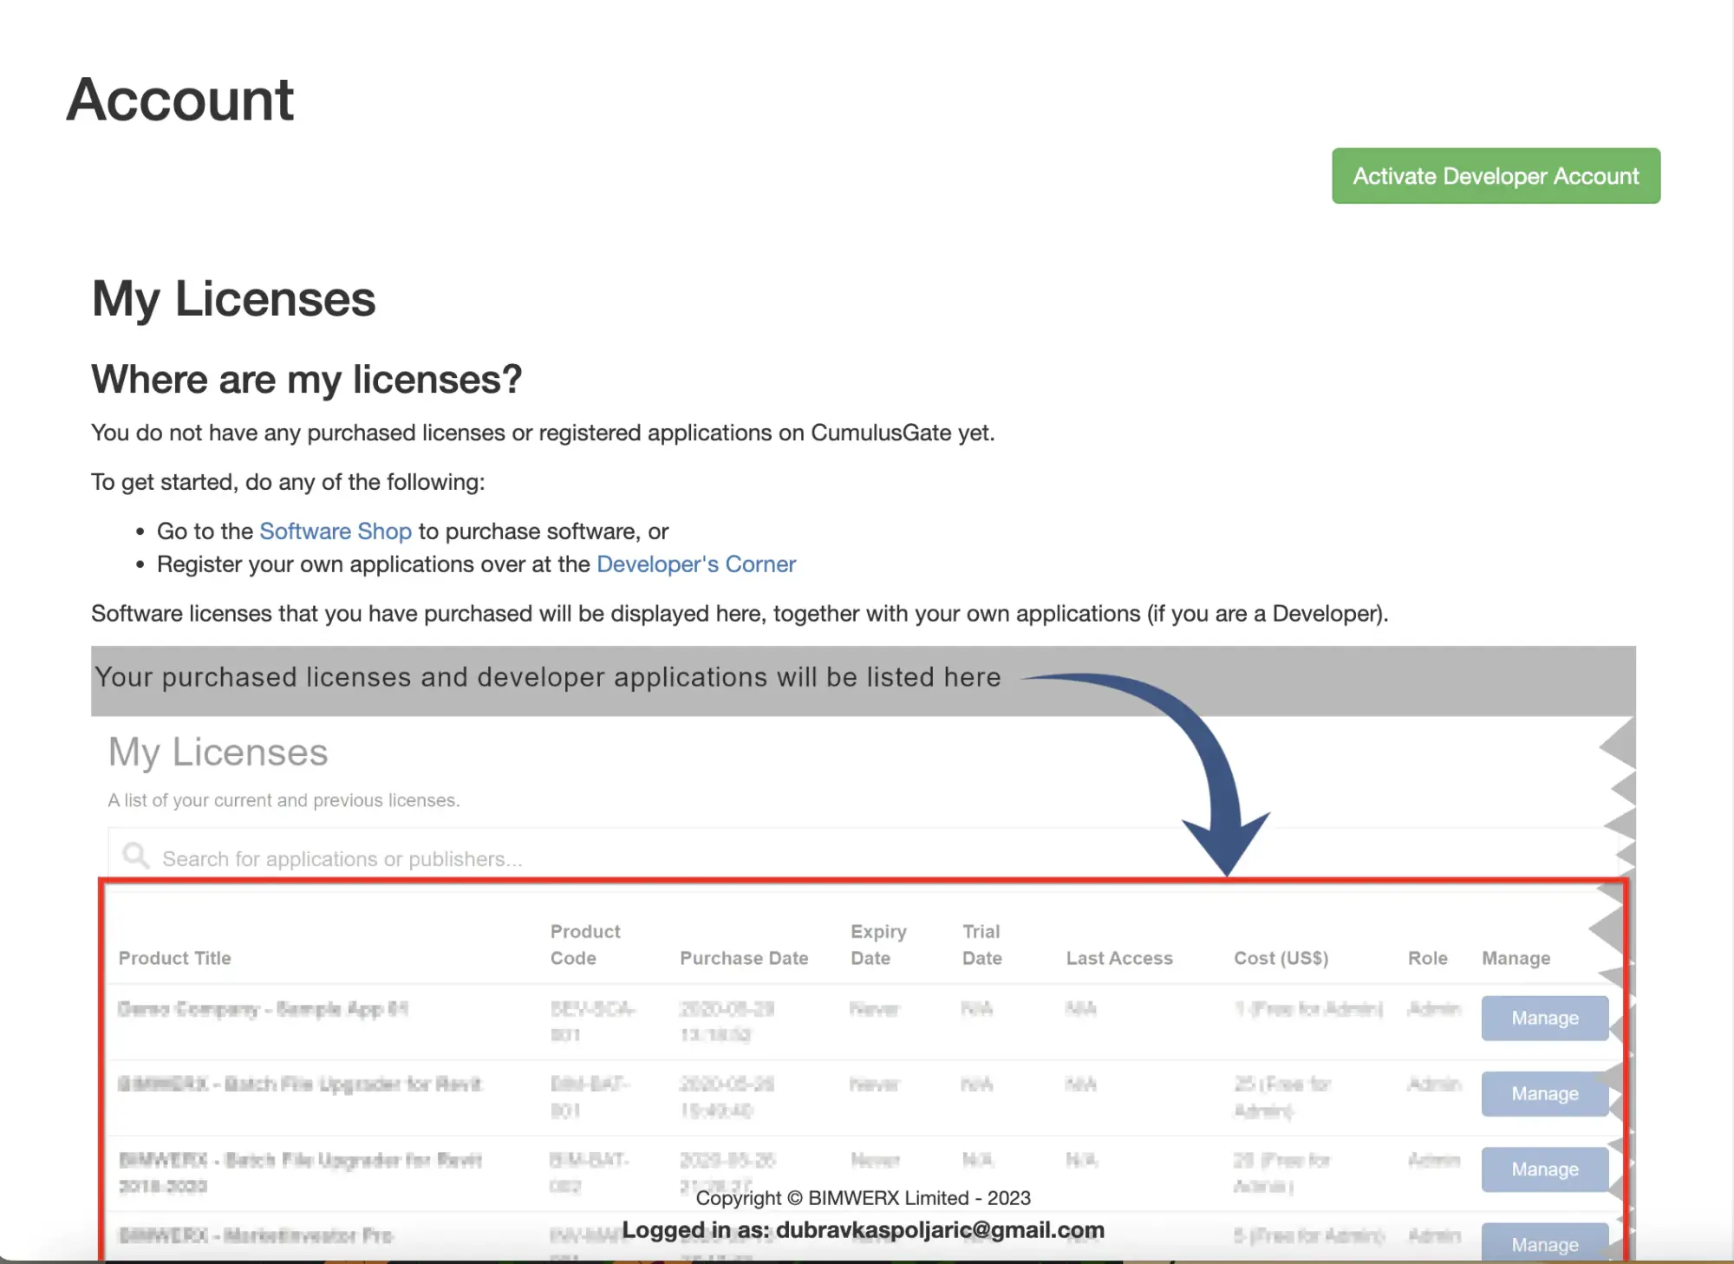
Task: Select the 'Expiry Date' column header
Action: (x=878, y=944)
